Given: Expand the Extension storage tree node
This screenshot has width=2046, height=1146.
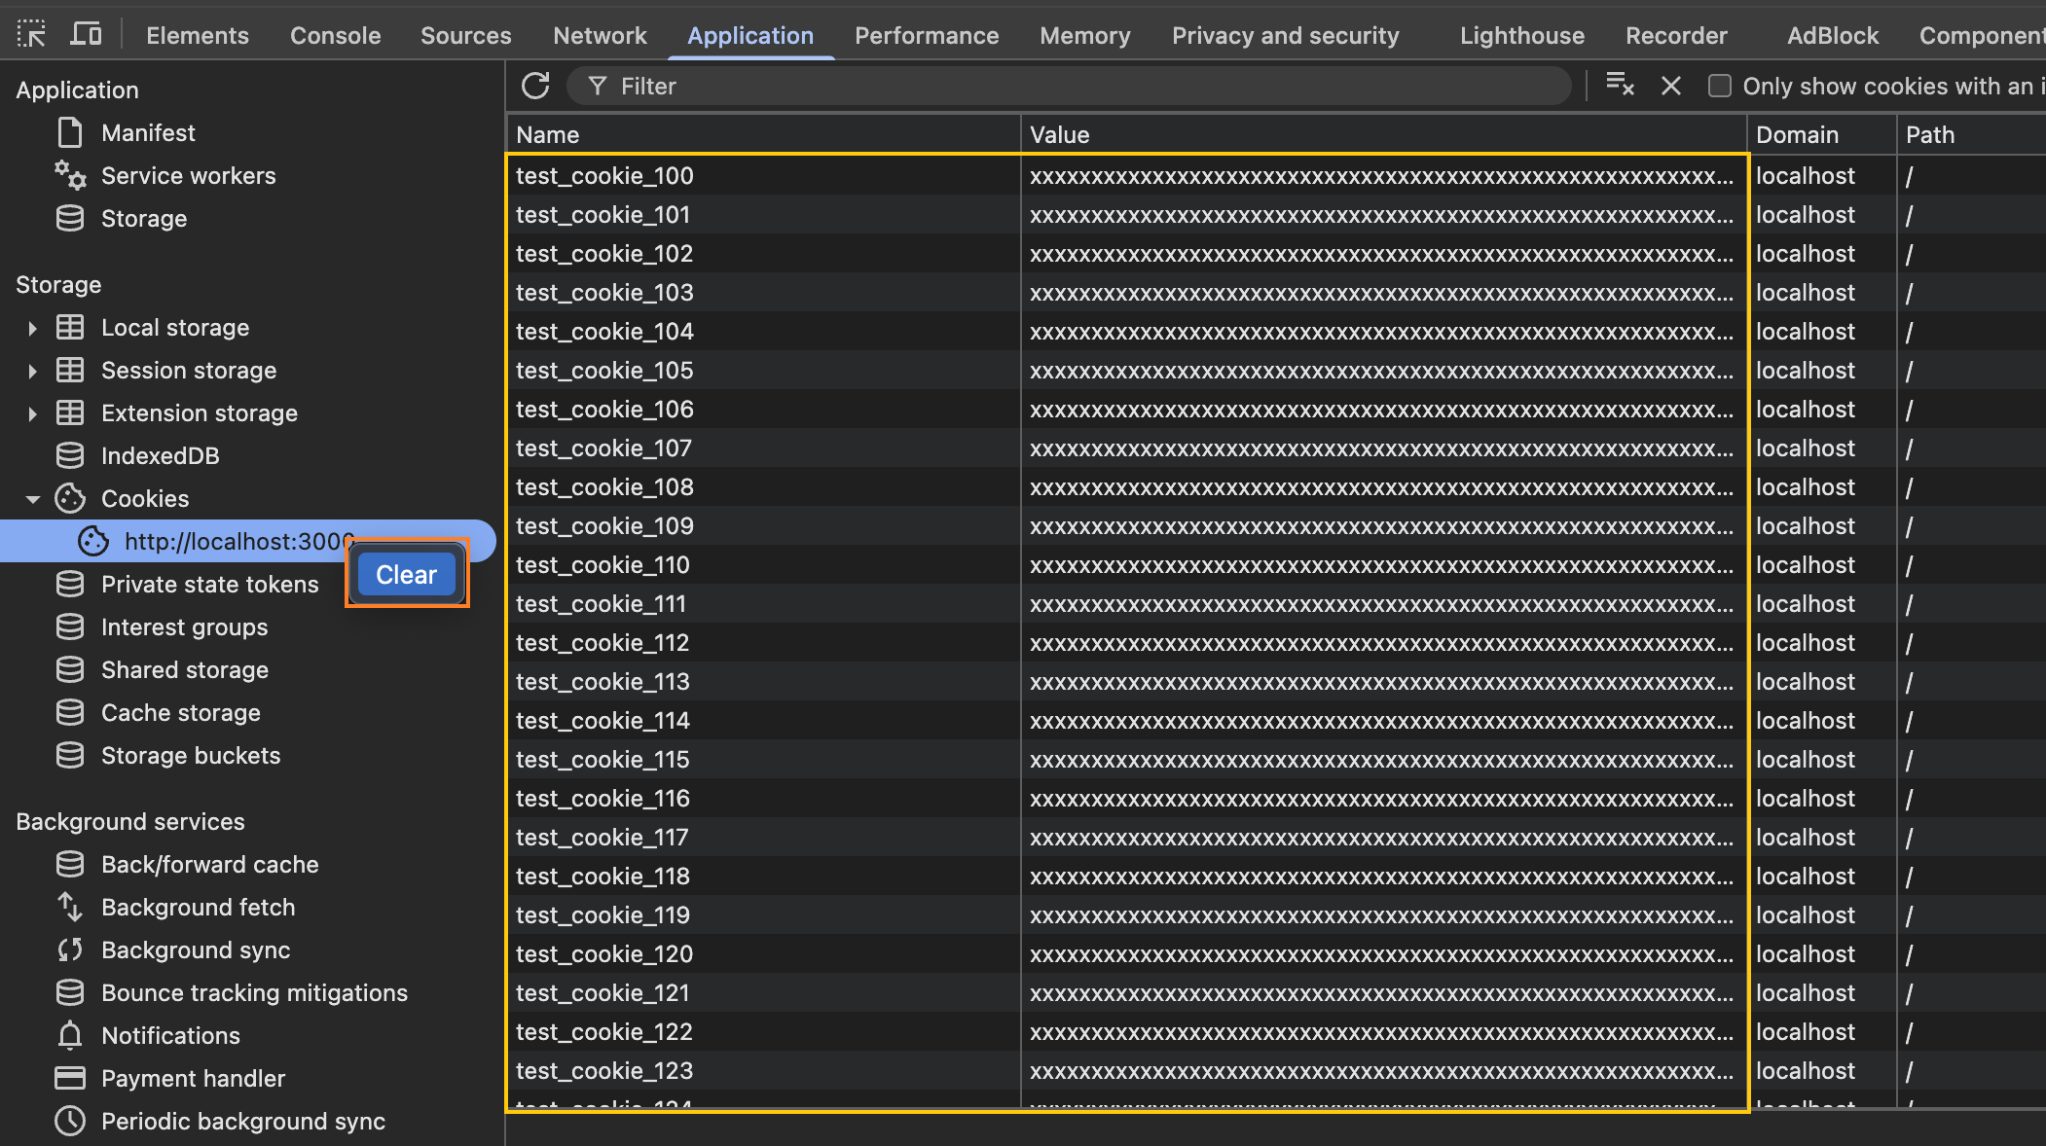Looking at the screenshot, I should click(32, 413).
